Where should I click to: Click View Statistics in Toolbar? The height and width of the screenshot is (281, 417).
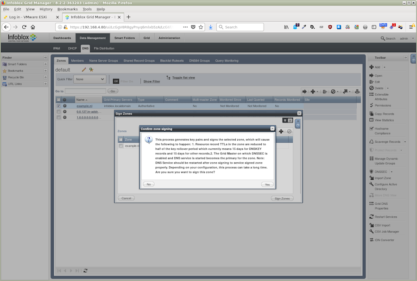pos(384,120)
